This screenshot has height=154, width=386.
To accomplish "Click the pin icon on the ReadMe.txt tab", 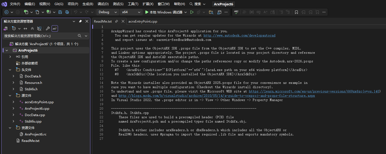I will (117, 22).
